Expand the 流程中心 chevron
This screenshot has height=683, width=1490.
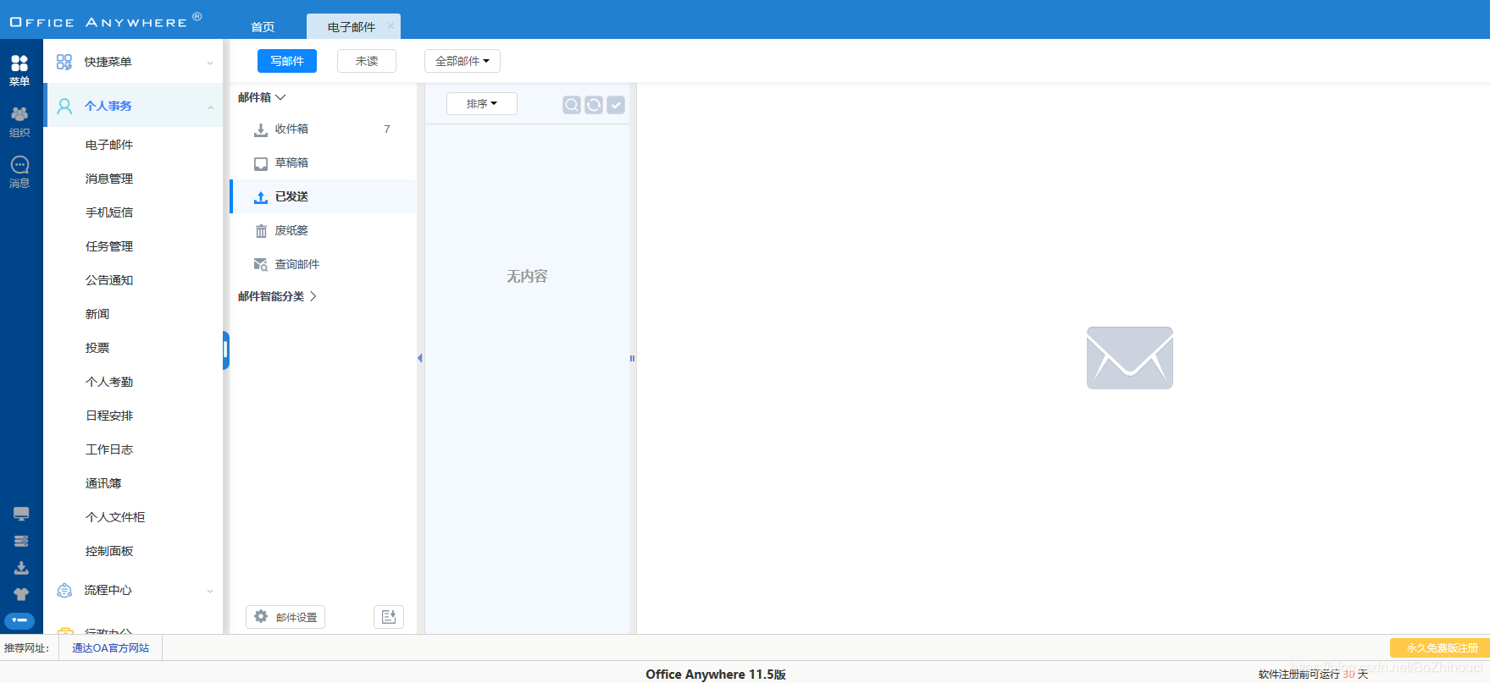[x=210, y=591]
